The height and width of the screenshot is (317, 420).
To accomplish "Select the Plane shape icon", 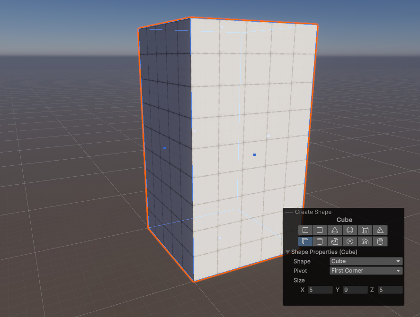I will coord(320,230).
